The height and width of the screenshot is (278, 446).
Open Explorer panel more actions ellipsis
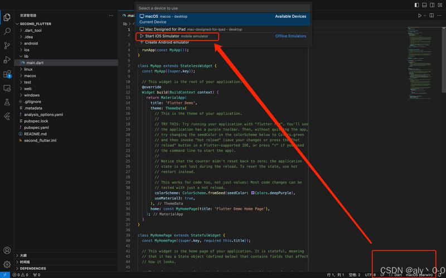coord(111,16)
